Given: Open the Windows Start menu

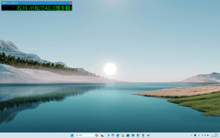Looking at the screenshot, I should (x=72, y=135).
